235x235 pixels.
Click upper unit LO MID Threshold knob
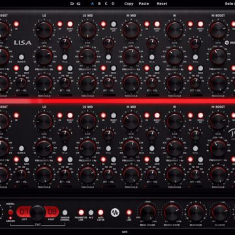point(87,84)
